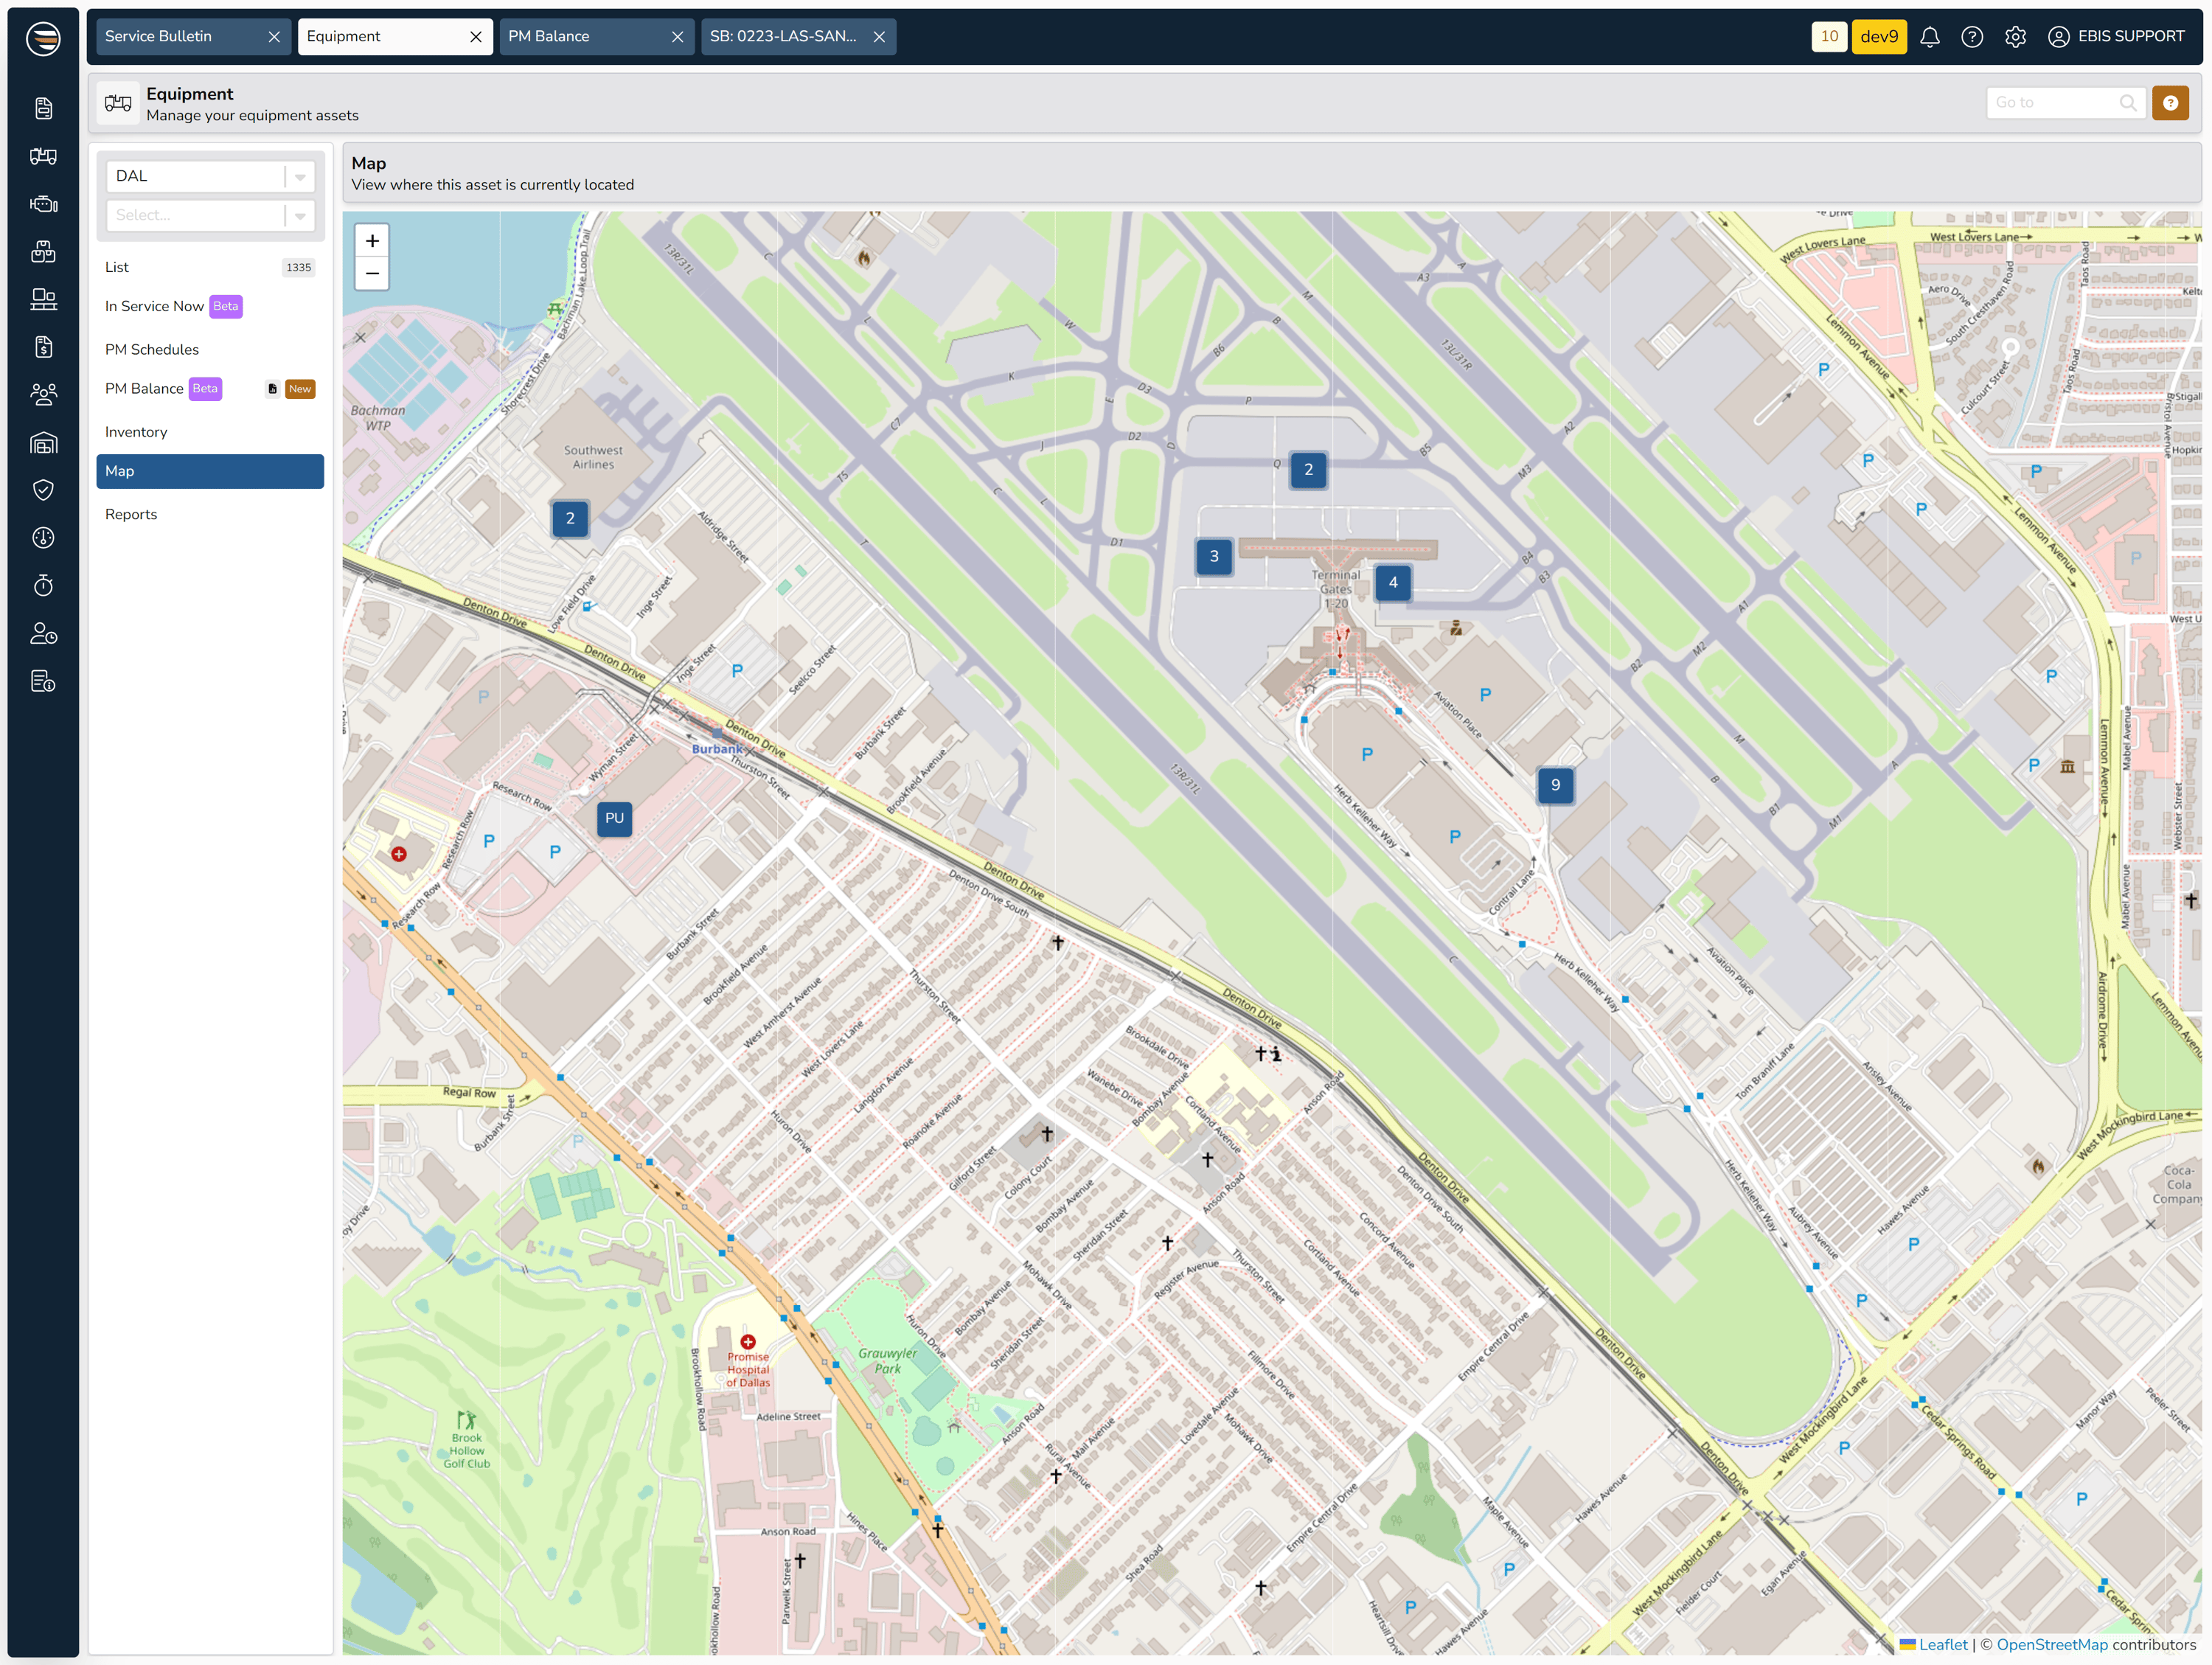Open the invoice dollar-sign sidebar icon

pyautogui.click(x=43, y=347)
